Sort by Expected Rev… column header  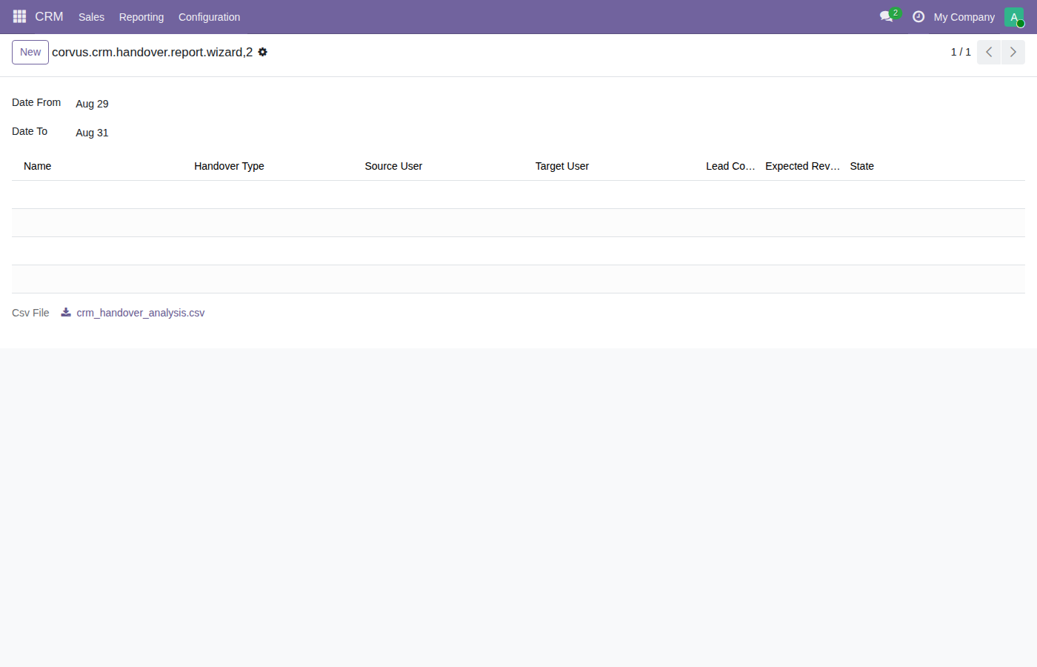coord(802,166)
